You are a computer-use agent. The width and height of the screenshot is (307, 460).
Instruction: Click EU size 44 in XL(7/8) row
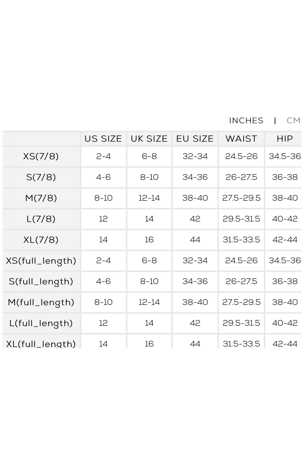pyautogui.click(x=195, y=240)
